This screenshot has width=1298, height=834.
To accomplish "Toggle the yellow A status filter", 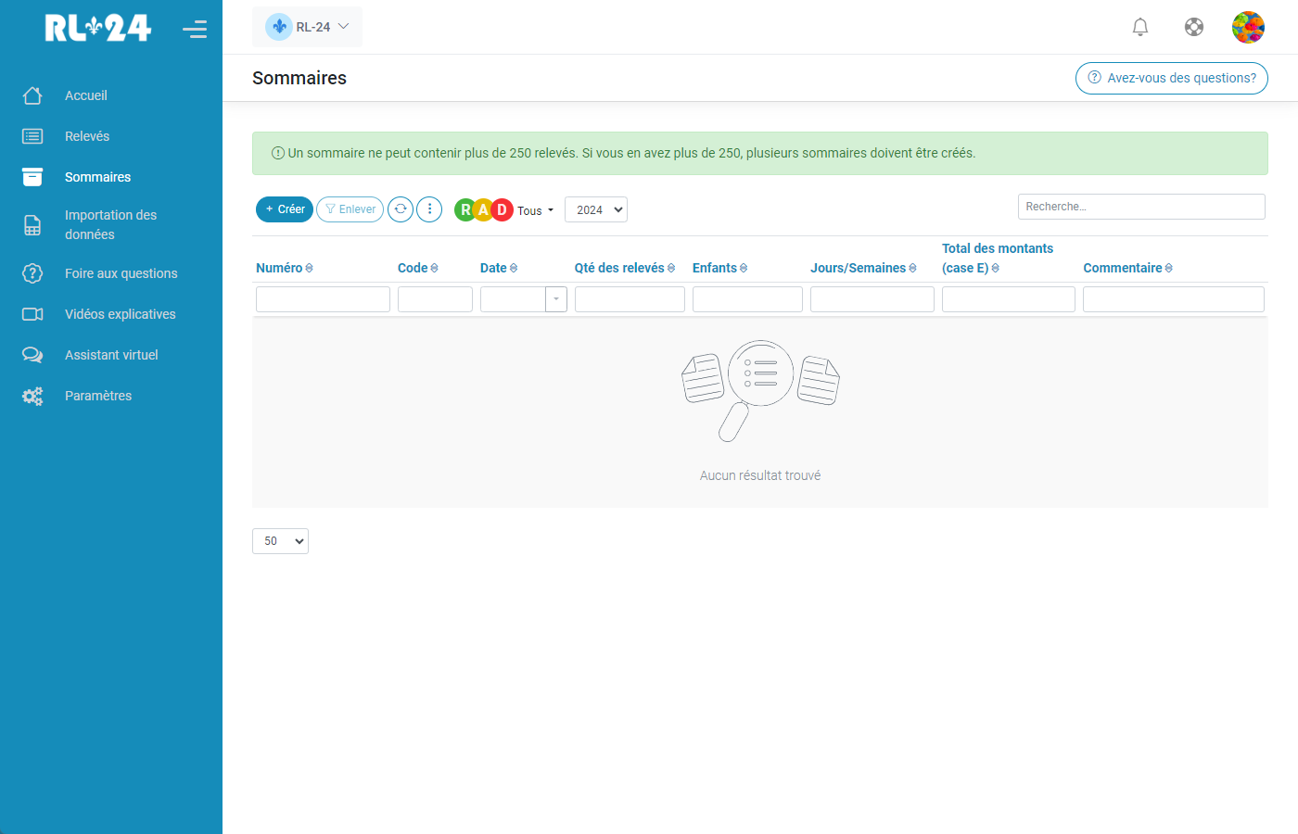I will click(x=483, y=209).
